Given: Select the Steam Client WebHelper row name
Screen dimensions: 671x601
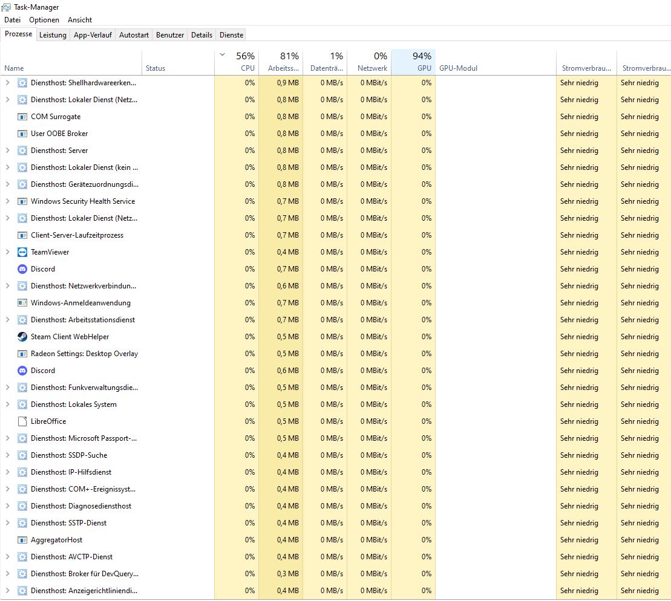Looking at the screenshot, I should point(70,337).
